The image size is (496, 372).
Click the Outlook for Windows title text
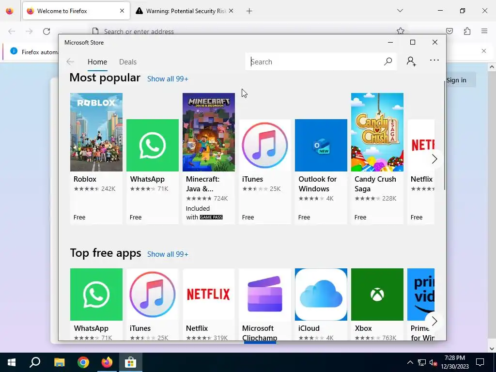point(318,184)
